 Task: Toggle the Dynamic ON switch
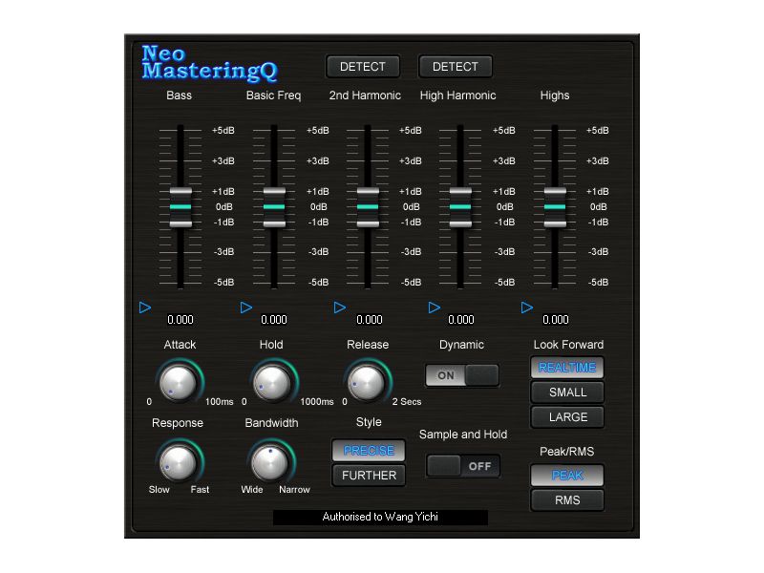[460, 375]
